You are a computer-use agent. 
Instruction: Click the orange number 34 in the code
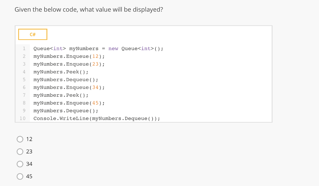click(x=96, y=88)
